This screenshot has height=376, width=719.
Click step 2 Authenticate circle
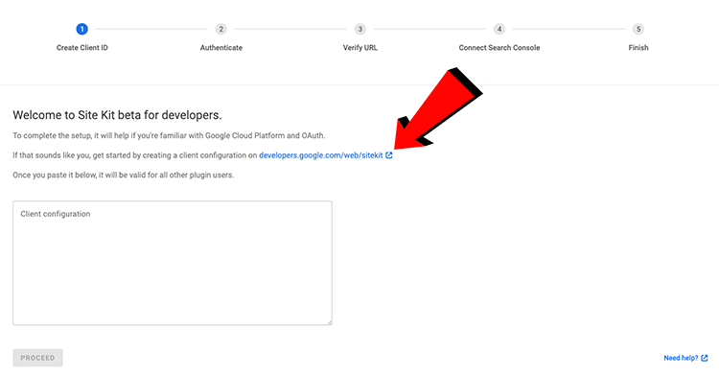221,29
